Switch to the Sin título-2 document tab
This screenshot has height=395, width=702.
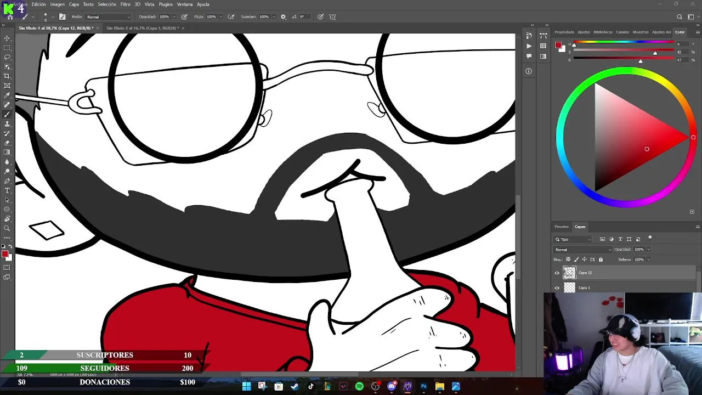point(141,28)
